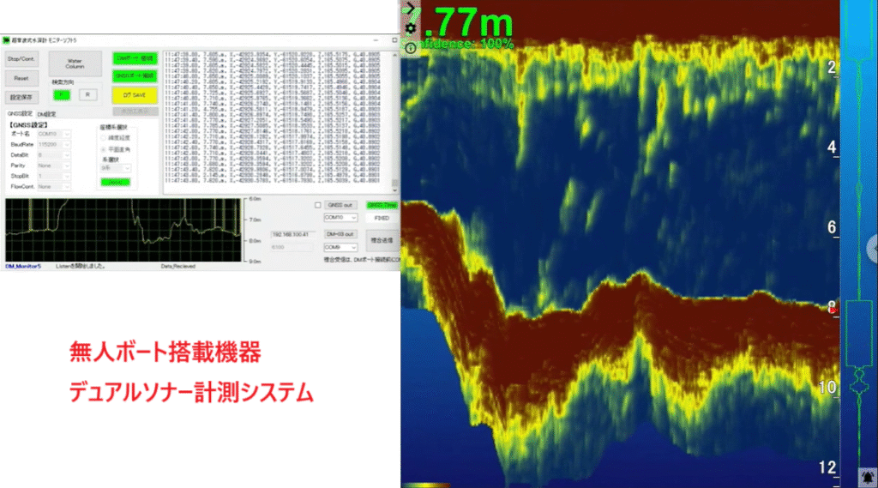Click the app icon in title bar
The width and height of the screenshot is (878, 488).
[x=6, y=39]
